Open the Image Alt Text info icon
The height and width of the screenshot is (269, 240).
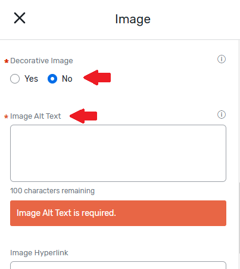tap(222, 115)
